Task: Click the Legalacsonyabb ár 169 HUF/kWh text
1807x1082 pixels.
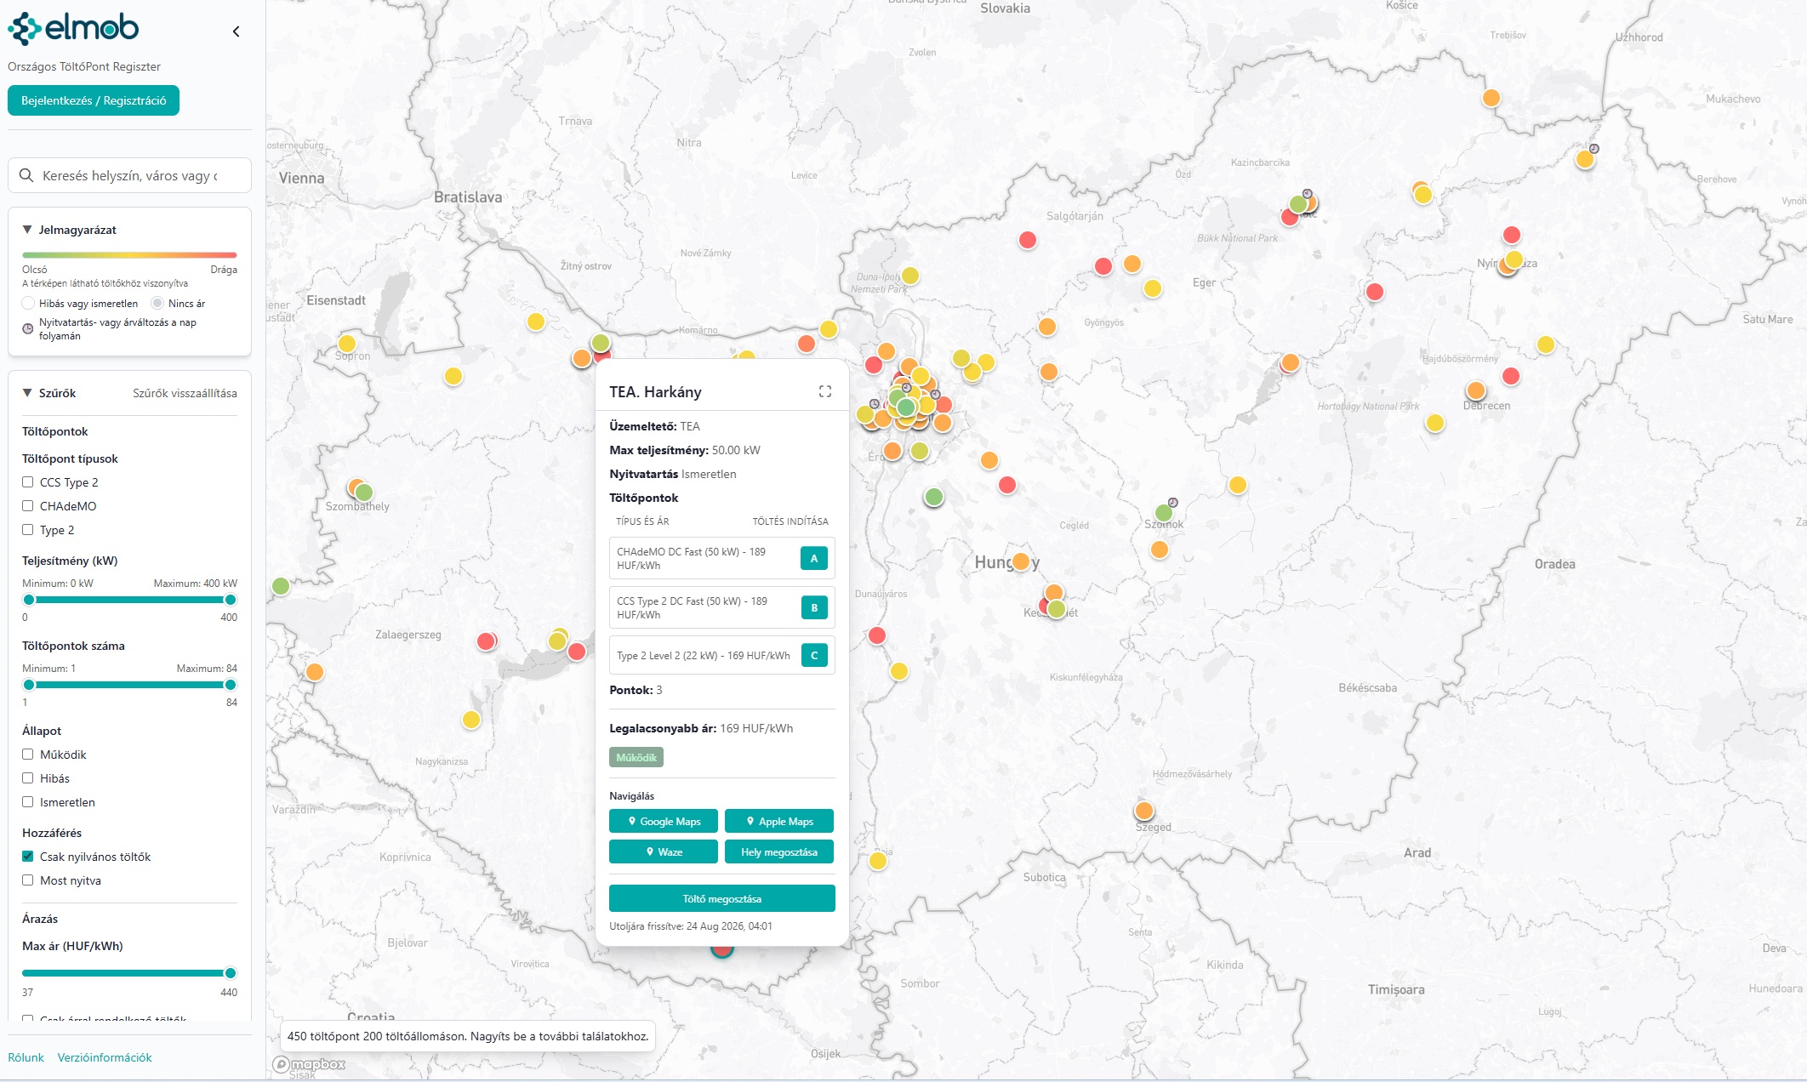Action: (701, 728)
